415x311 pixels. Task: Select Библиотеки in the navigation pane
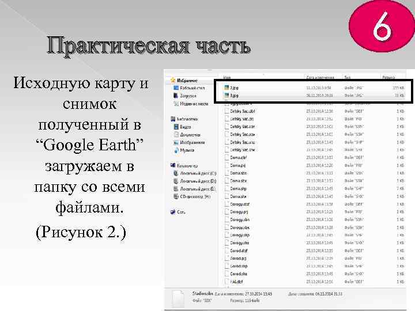(x=187, y=119)
